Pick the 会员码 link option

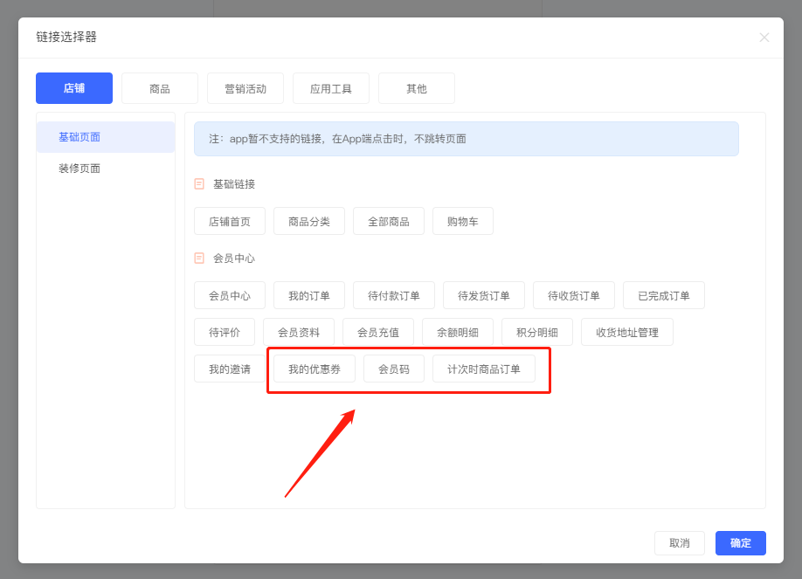click(x=394, y=369)
